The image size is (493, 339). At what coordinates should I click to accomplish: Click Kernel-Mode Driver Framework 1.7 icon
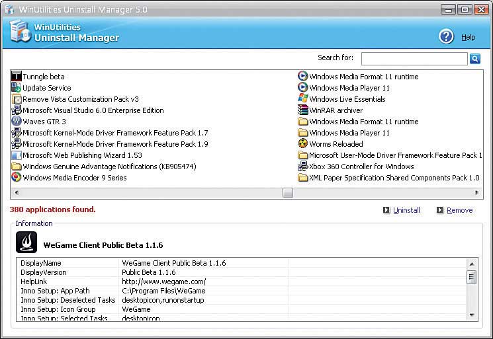point(17,132)
